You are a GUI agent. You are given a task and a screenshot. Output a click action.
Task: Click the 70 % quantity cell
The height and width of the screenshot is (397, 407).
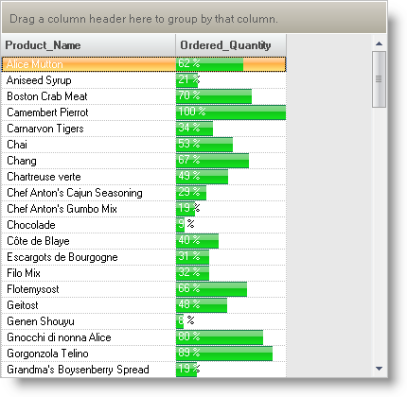pyautogui.click(x=231, y=96)
